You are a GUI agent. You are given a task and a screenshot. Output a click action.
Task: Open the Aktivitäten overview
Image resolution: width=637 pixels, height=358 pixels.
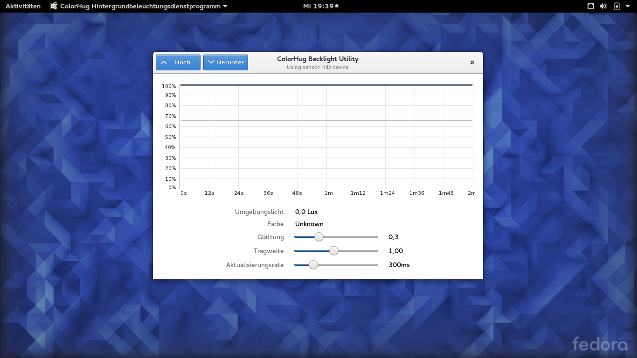pos(23,6)
